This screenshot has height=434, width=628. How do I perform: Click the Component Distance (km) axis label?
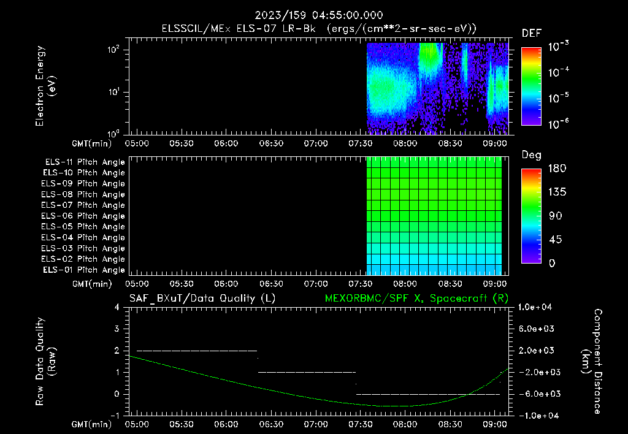coord(591,362)
